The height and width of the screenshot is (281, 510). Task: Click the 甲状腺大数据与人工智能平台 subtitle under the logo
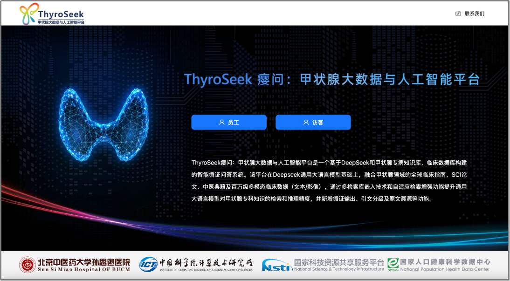61,22
